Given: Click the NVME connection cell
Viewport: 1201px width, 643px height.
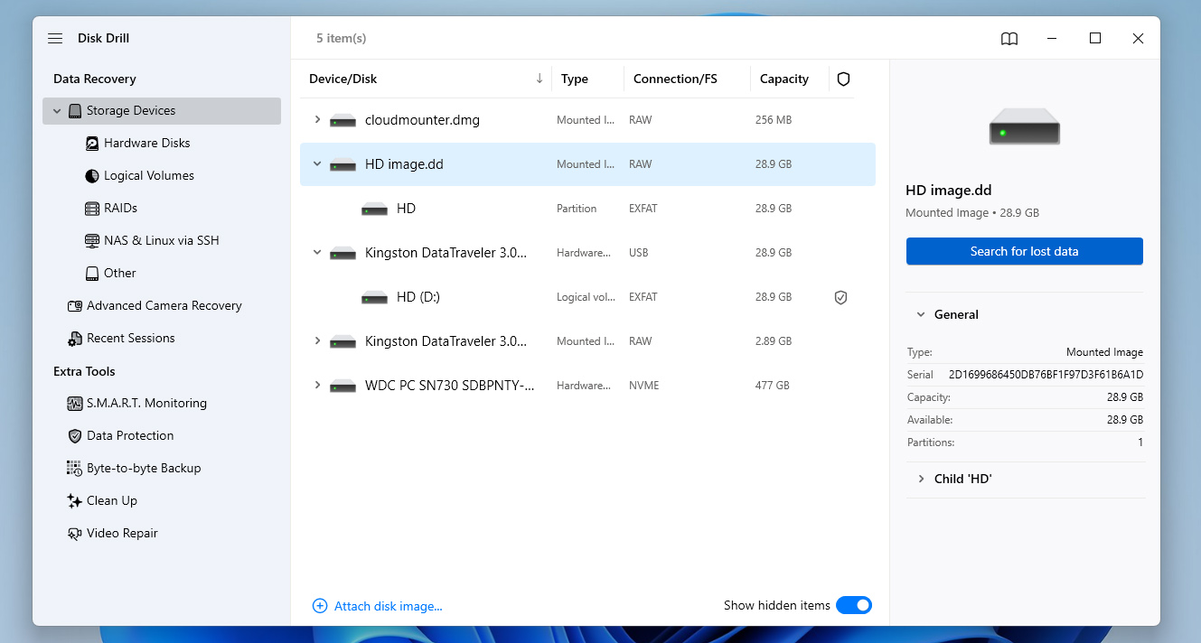Looking at the screenshot, I should [644, 386].
